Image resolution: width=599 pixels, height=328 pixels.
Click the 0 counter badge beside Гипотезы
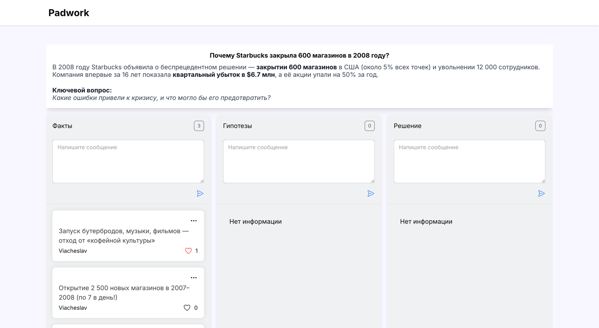pos(369,126)
